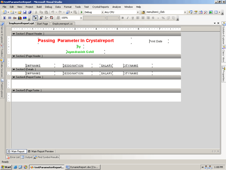Screen dimensions: 226x170
Task: Toggle the Group Tree icon
Action: pyautogui.click(x=35, y=18)
